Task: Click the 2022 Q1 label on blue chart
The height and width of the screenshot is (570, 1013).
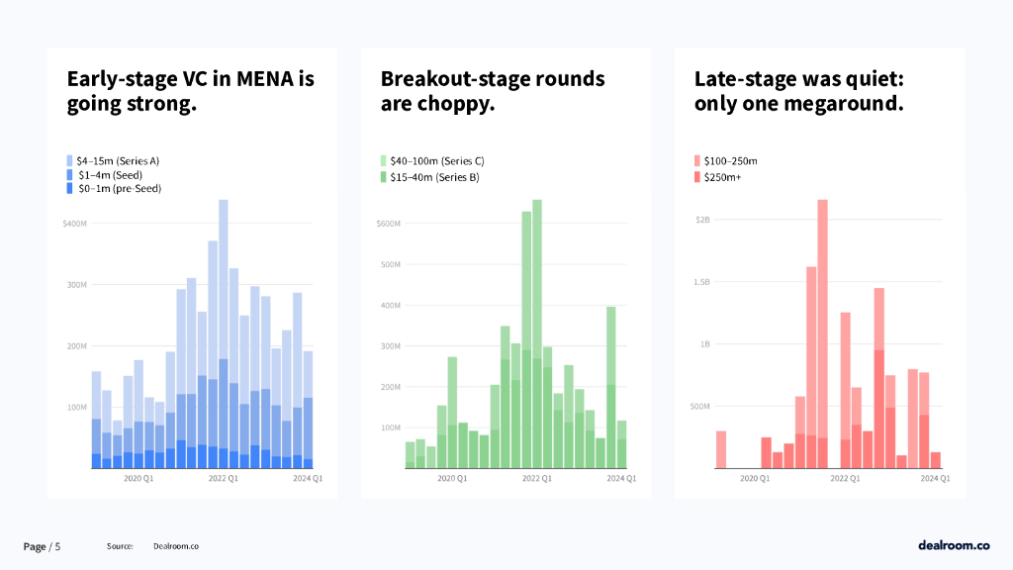Action: [x=223, y=479]
